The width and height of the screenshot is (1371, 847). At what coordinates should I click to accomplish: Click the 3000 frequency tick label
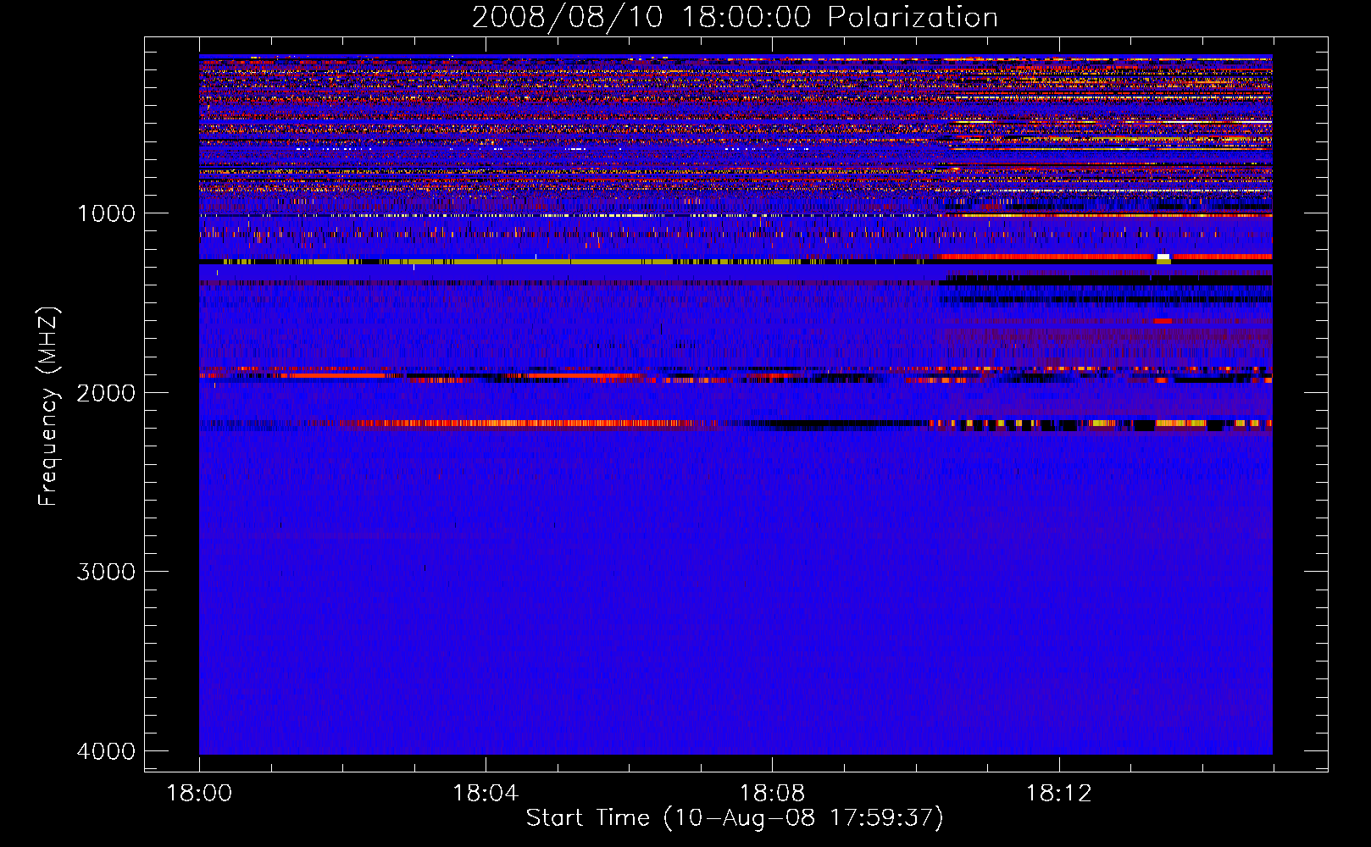(106, 572)
